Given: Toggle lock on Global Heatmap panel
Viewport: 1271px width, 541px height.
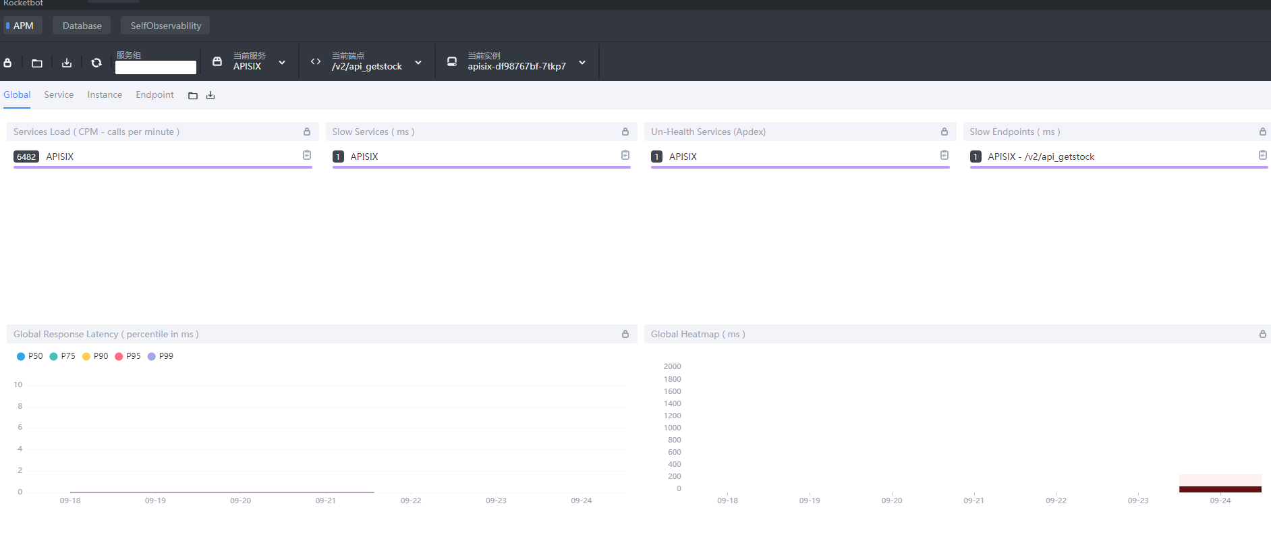Looking at the screenshot, I should 1263,334.
